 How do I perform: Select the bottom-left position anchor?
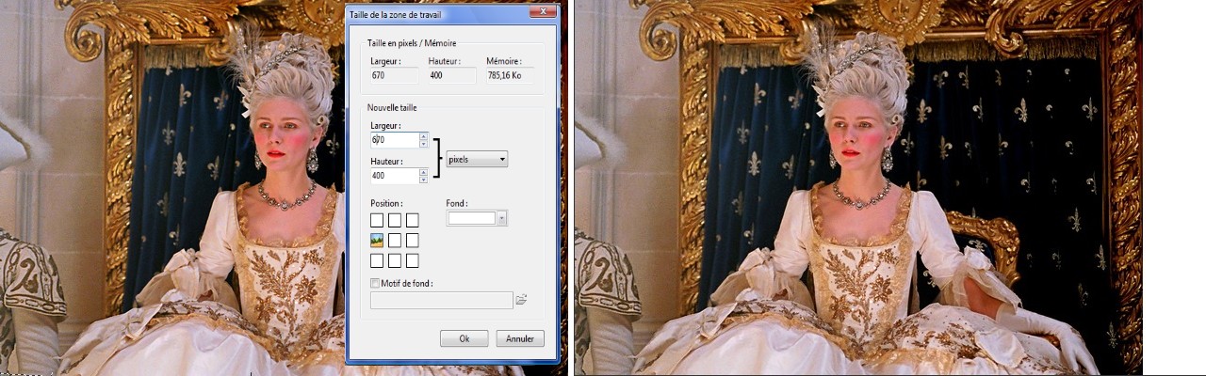tap(377, 260)
